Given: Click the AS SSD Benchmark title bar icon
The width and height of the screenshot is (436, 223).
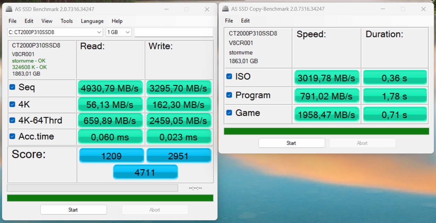Looking at the screenshot, I should tap(9, 9).
